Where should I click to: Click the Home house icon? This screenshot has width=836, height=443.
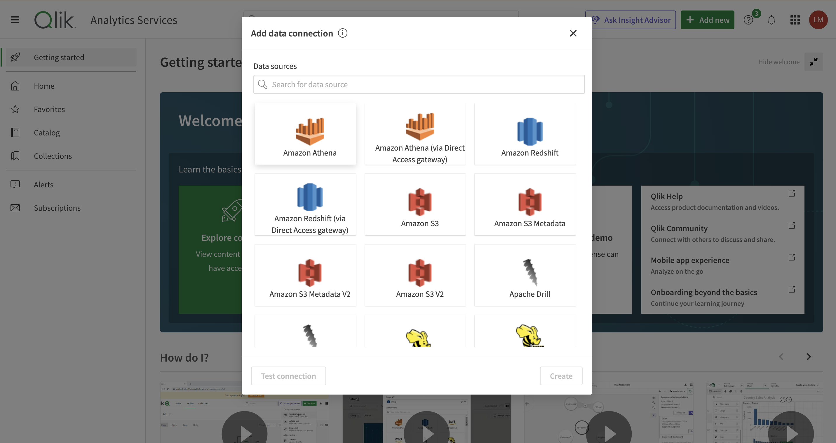pos(15,86)
